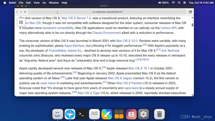The height and width of the screenshot is (121, 215).
Task: Go forward with the Safari forward arrow
Action: click(x=21, y=12)
